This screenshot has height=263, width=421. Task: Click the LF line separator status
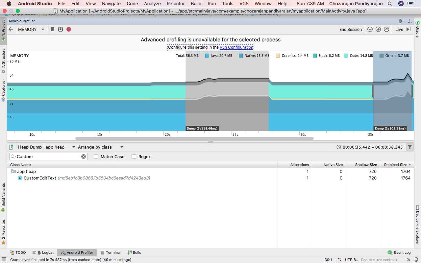[338, 260]
